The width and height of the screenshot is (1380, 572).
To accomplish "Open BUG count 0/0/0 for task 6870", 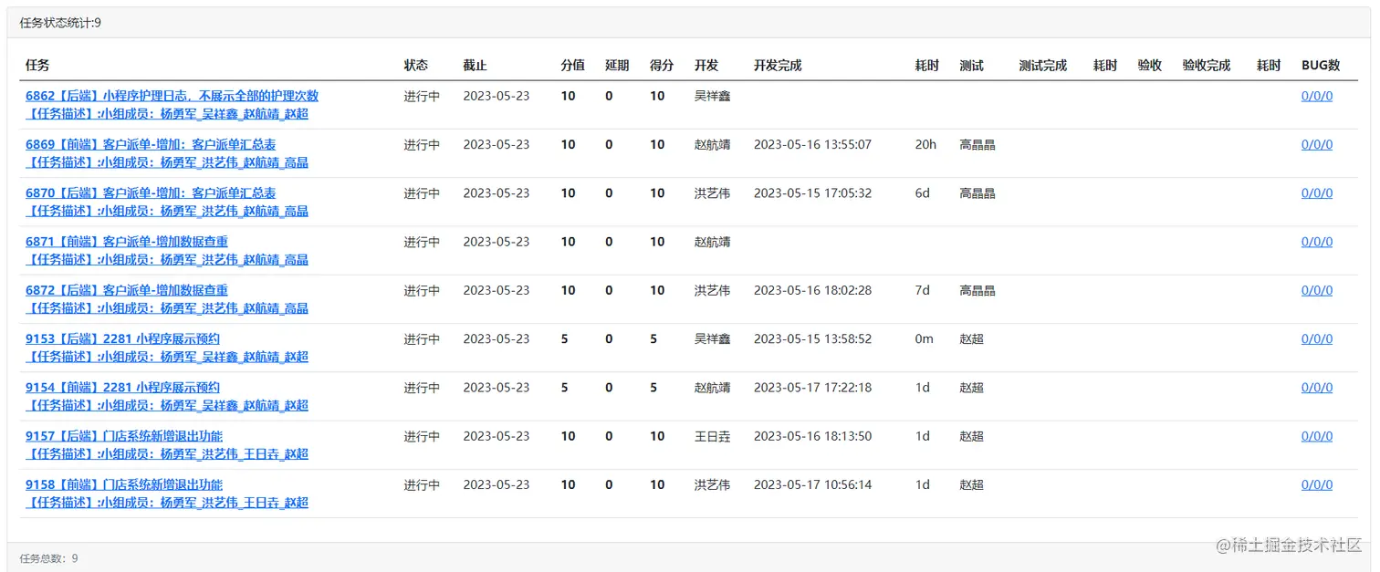I will tap(1317, 192).
